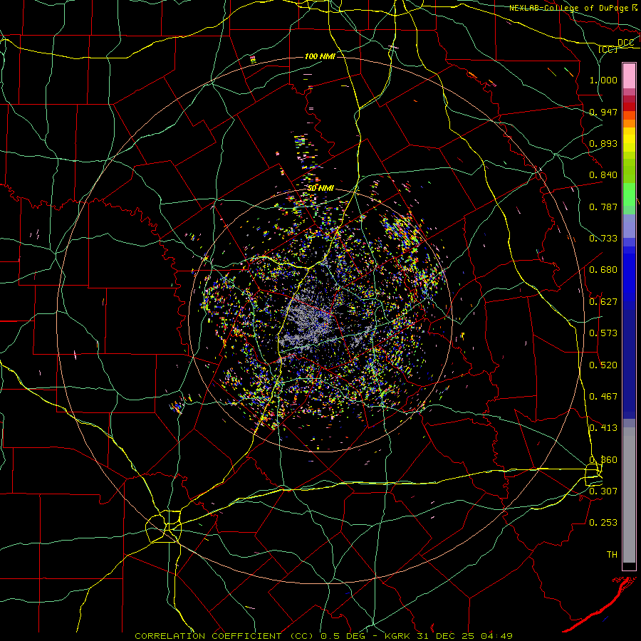Viewport: 641px width, 641px height.
Task: Select the 0.413 scale value
Action: pyautogui.click(x=603, y=428)
